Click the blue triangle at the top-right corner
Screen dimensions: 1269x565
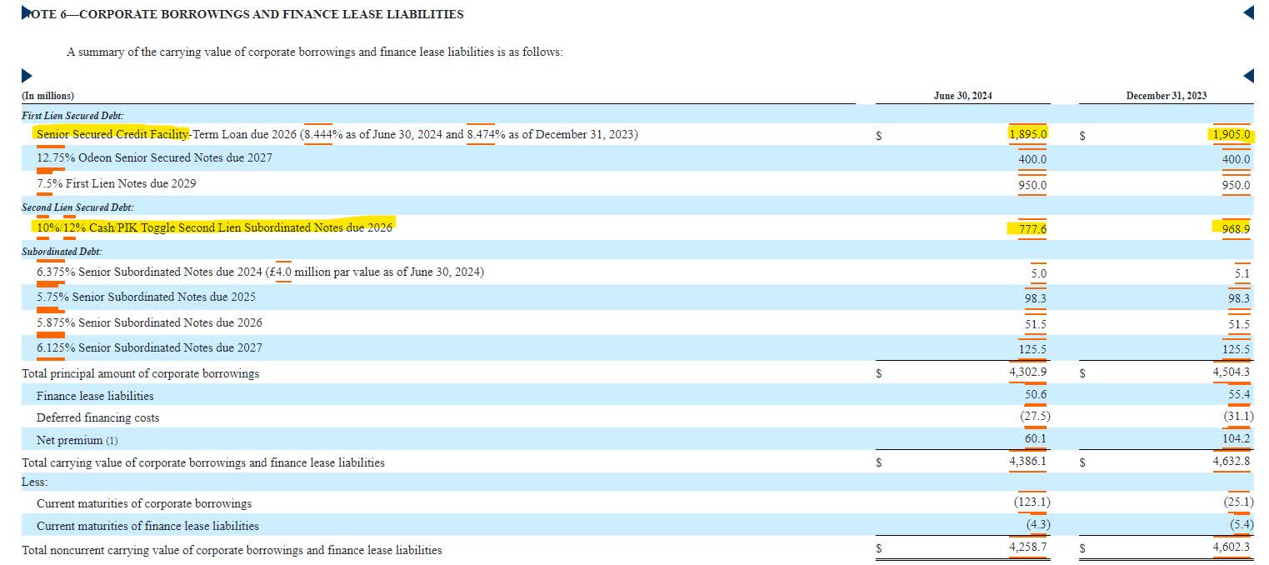point(1248,11)
